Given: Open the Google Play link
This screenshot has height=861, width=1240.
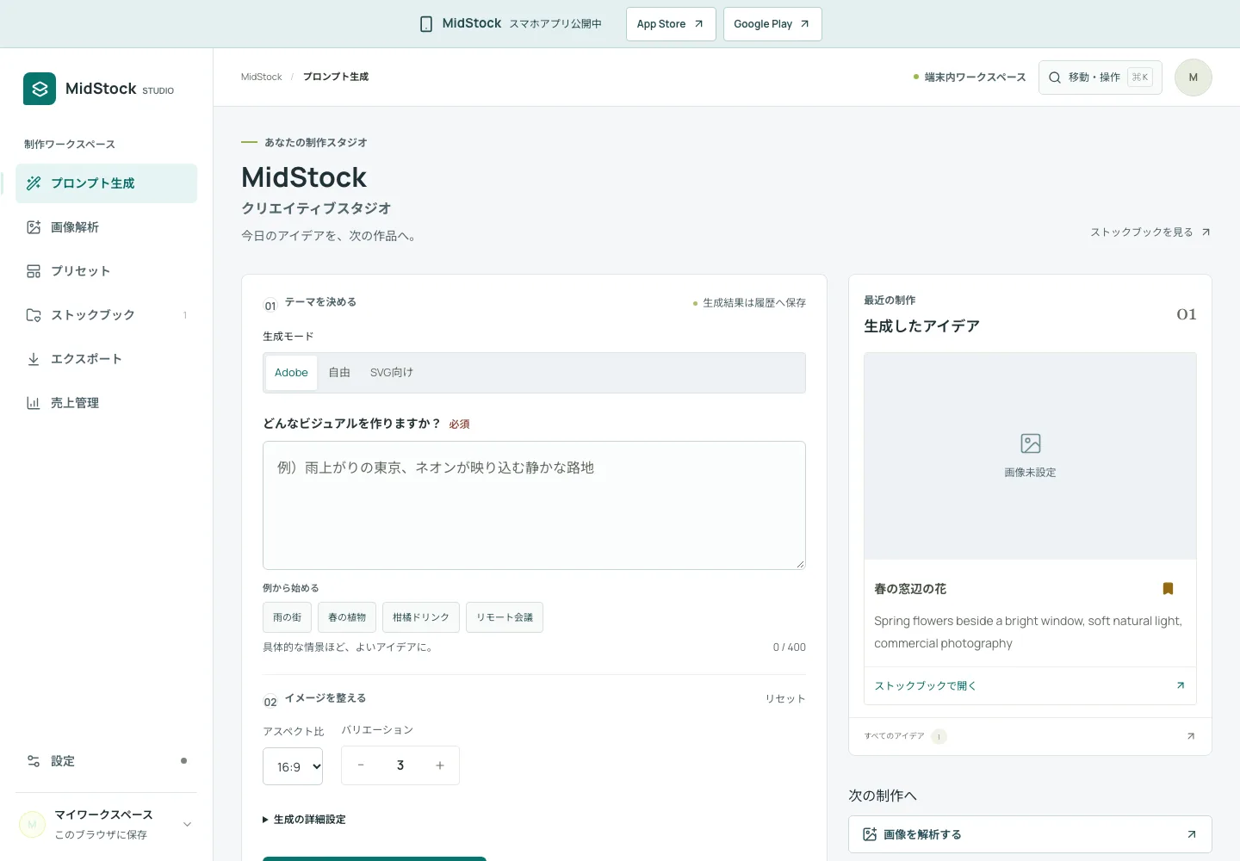Looking at the screenshot, I should pyautogui.click(x=772, y=24).
